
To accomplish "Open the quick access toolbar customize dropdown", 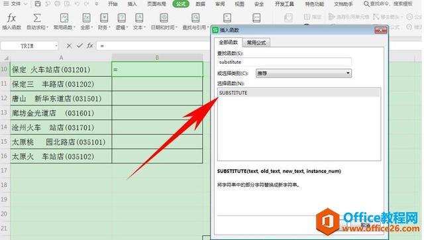I will 96,4.
